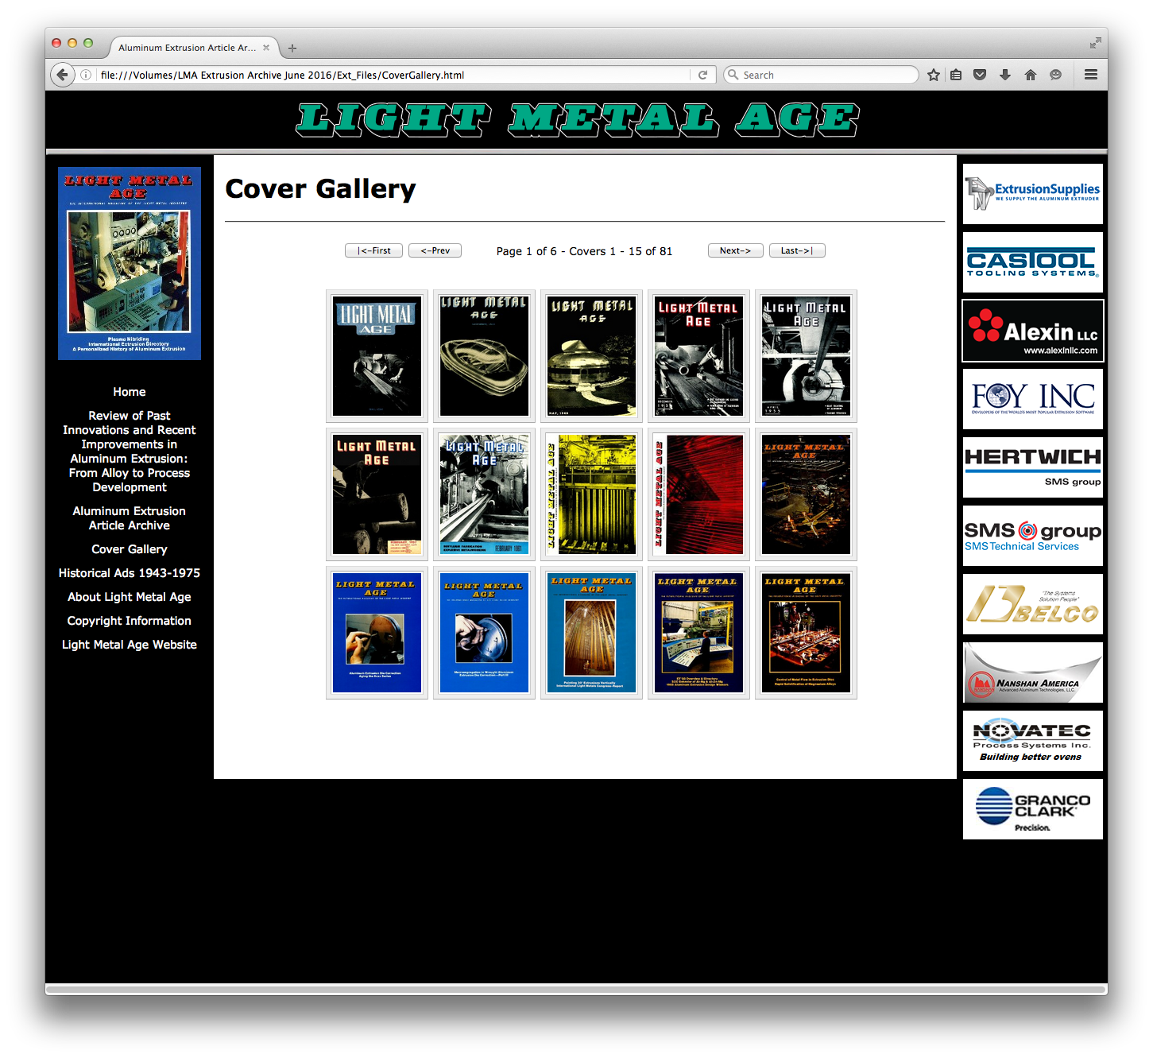
Task: Jump to last page of covers
Action: 797,250
